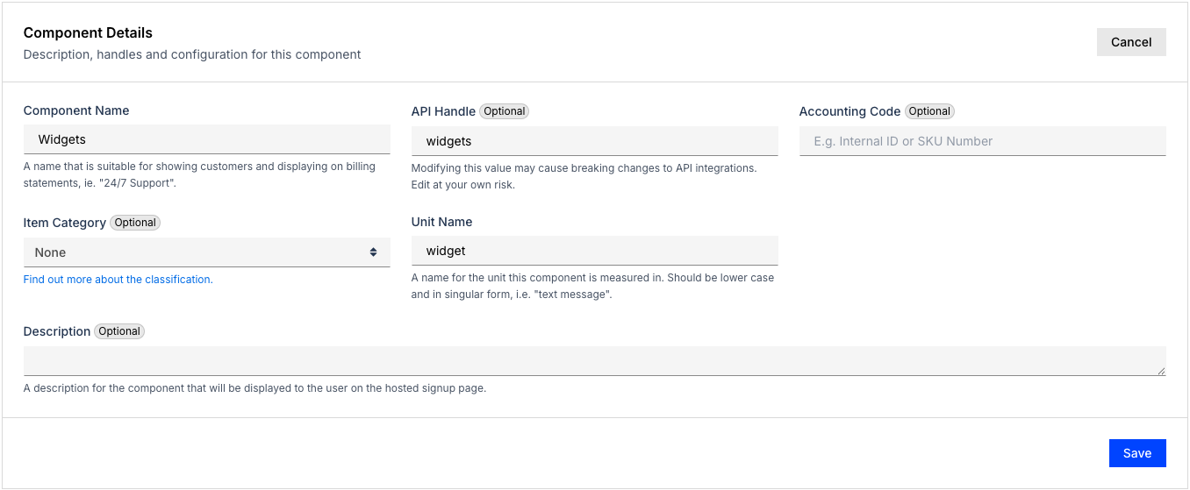The width and height of the screenshot is (1190, 490).
Task: Focus the Component Name field containing Widgets
Action: pyautogui.click(x=206, y=139)
